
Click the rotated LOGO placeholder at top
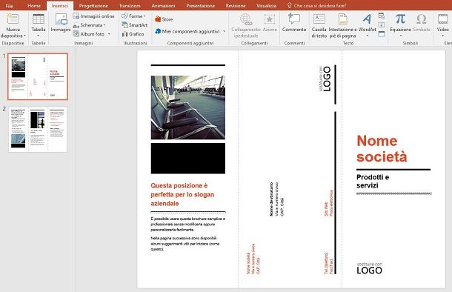(x=325, y=79)
